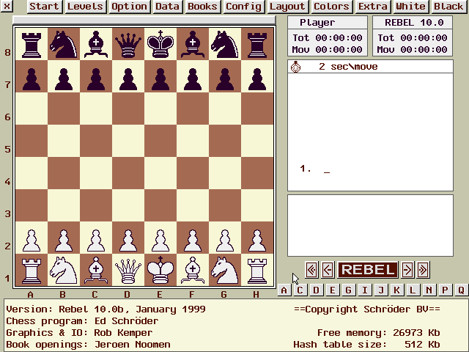The width and height of the screenshot is (469, 352).
Task: Jump to the last move with double-right arrow
Action: tap(424, 270)
